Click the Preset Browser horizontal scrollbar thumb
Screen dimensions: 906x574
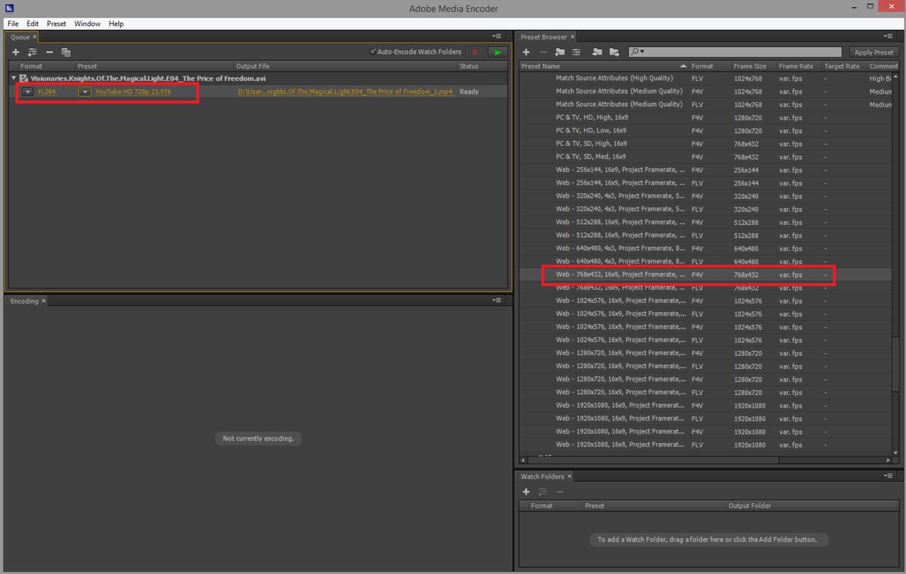pyautogui.click(x=653, y=460)
